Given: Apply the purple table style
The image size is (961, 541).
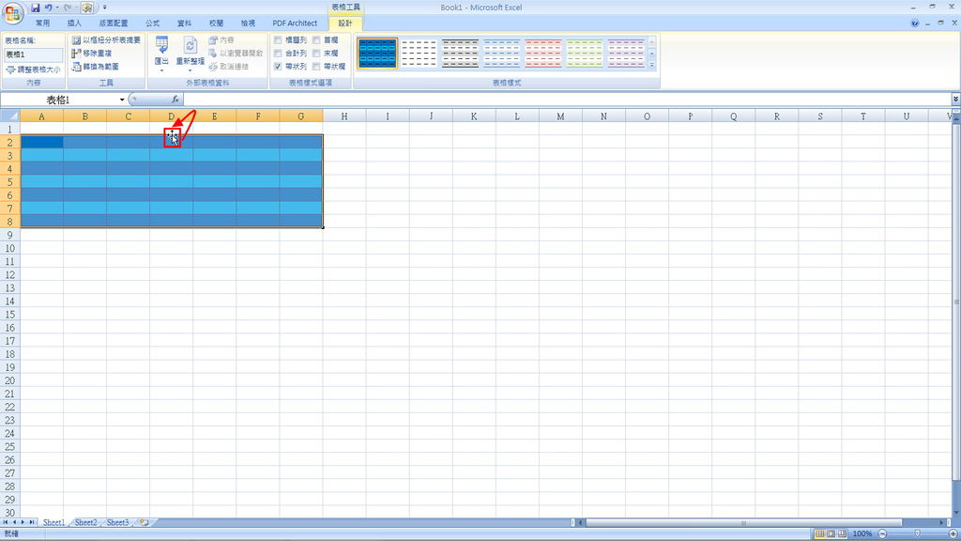Looking at the screenshot, I should pyautogui.click(x=626, y=54).
